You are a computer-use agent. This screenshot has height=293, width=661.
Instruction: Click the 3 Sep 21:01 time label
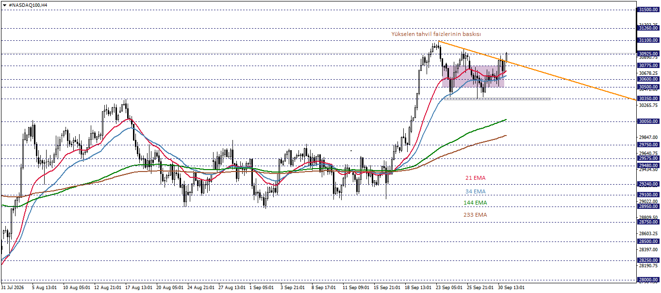(294, 288)
